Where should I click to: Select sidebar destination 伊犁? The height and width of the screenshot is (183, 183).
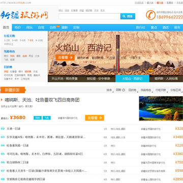[x=6, y=72]
